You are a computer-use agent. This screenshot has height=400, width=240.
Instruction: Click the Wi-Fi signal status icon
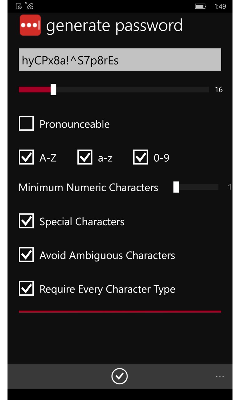click(x=30, y=6)
